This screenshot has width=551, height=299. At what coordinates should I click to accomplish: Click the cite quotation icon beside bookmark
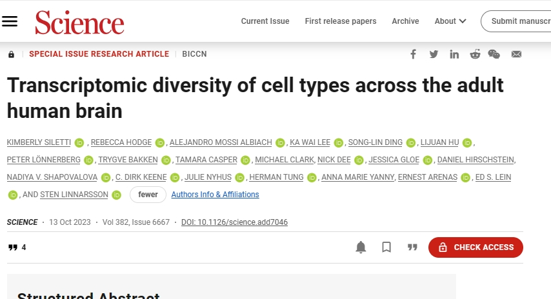[412, 247]
